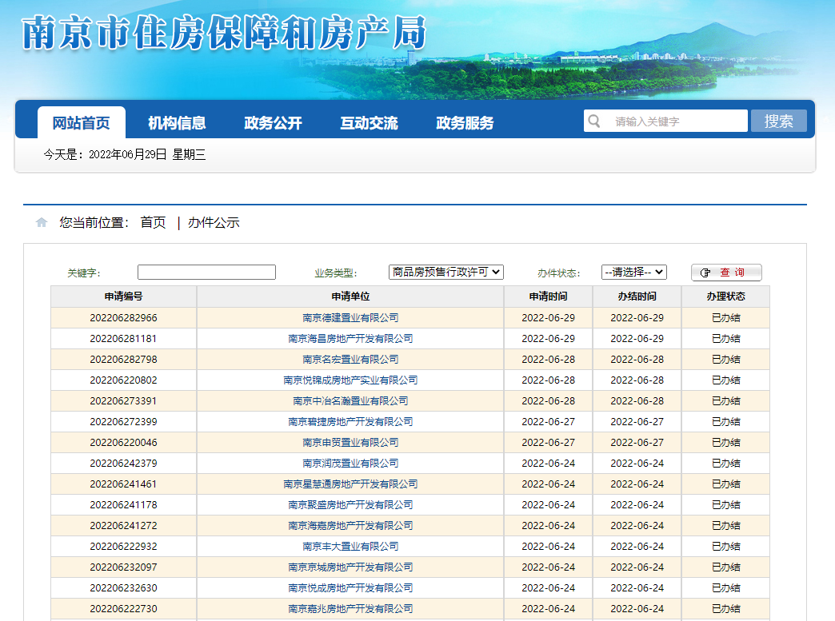Go to the 政务公开 menu

tap(273, 123)
